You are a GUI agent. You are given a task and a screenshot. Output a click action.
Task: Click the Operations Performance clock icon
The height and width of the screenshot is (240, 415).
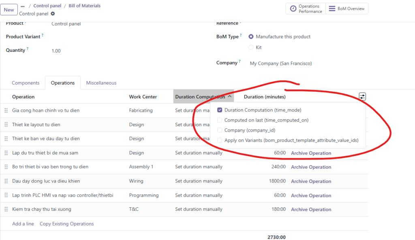293,9
